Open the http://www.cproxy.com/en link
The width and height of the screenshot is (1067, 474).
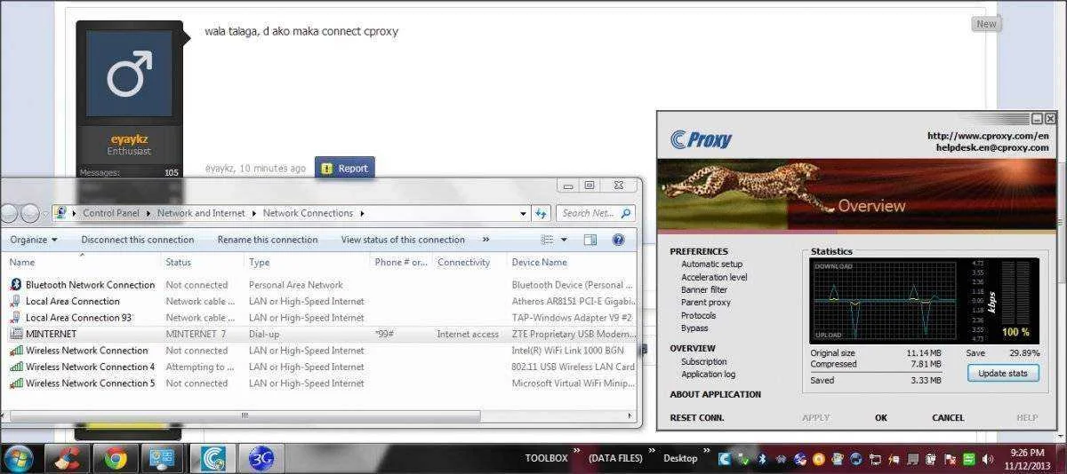[x=988, y=136]
